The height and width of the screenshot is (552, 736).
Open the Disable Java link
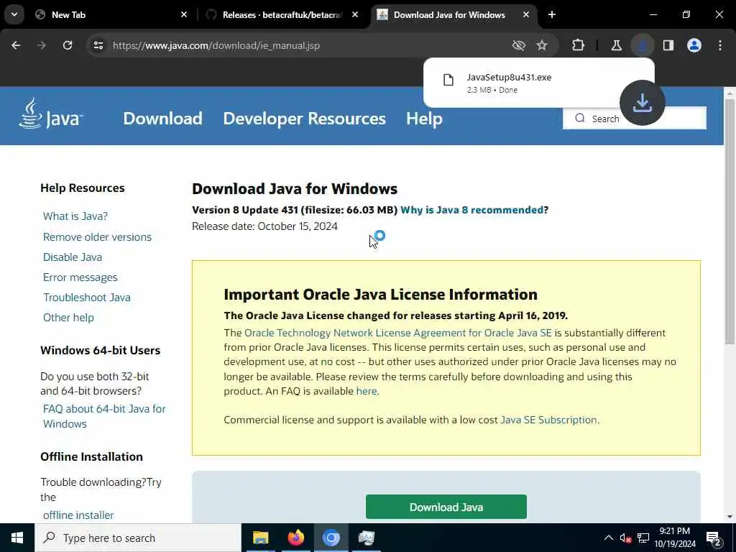click(x=73, y=257)
